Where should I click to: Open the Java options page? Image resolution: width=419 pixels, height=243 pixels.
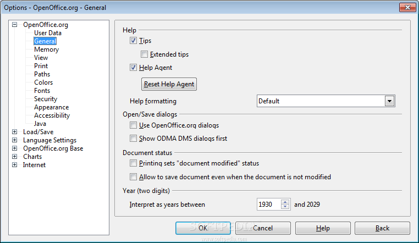tap(40, 124)
